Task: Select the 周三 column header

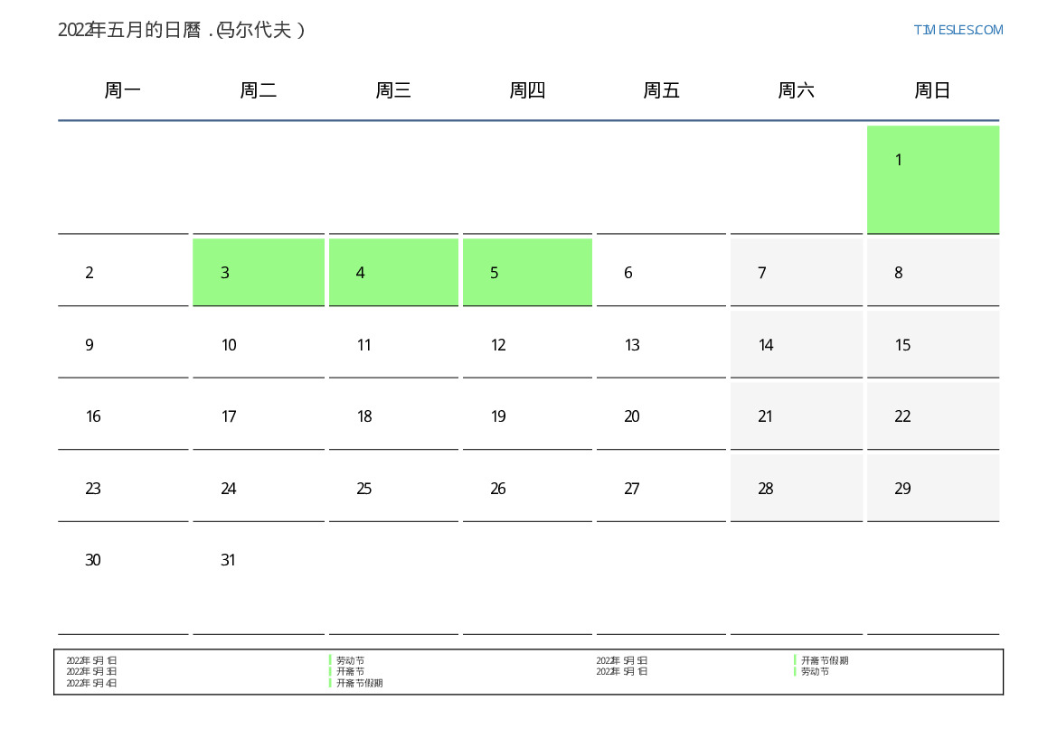Action: tap(393, 90)
